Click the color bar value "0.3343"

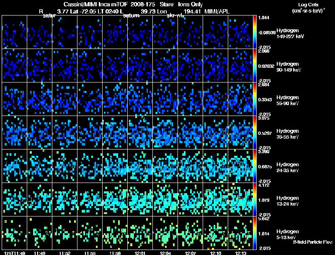coord(265,100)
